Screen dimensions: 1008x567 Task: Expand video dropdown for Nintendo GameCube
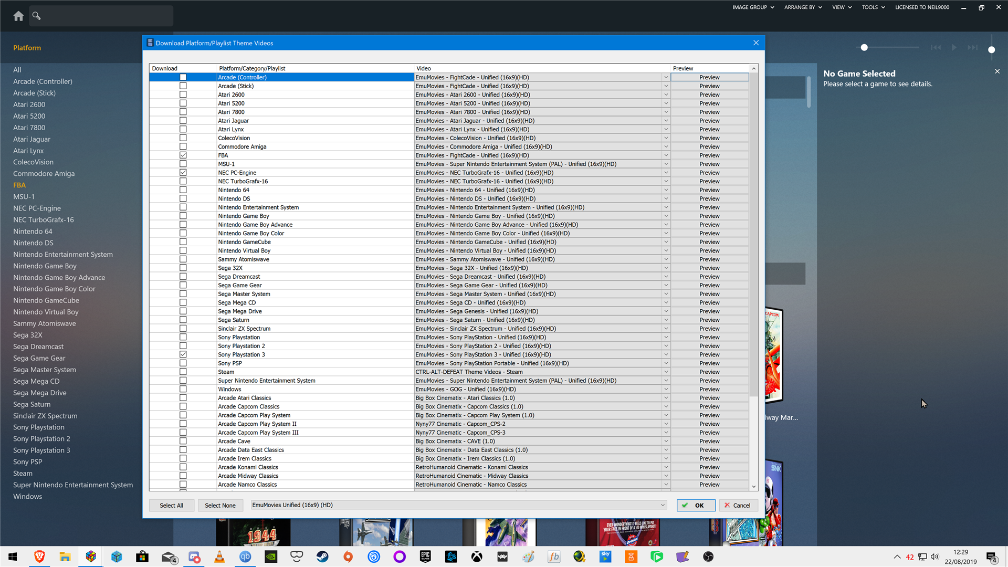[x=666, y=242]
